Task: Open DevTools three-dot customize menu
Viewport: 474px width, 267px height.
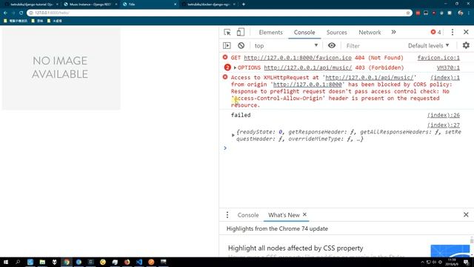Action: 453,32
